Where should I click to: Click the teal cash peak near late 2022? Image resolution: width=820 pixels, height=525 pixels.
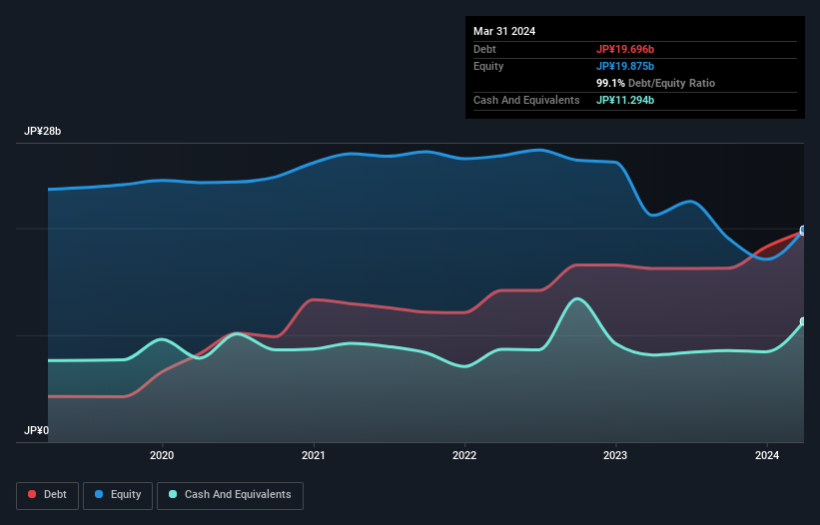[x=577, y=299]
